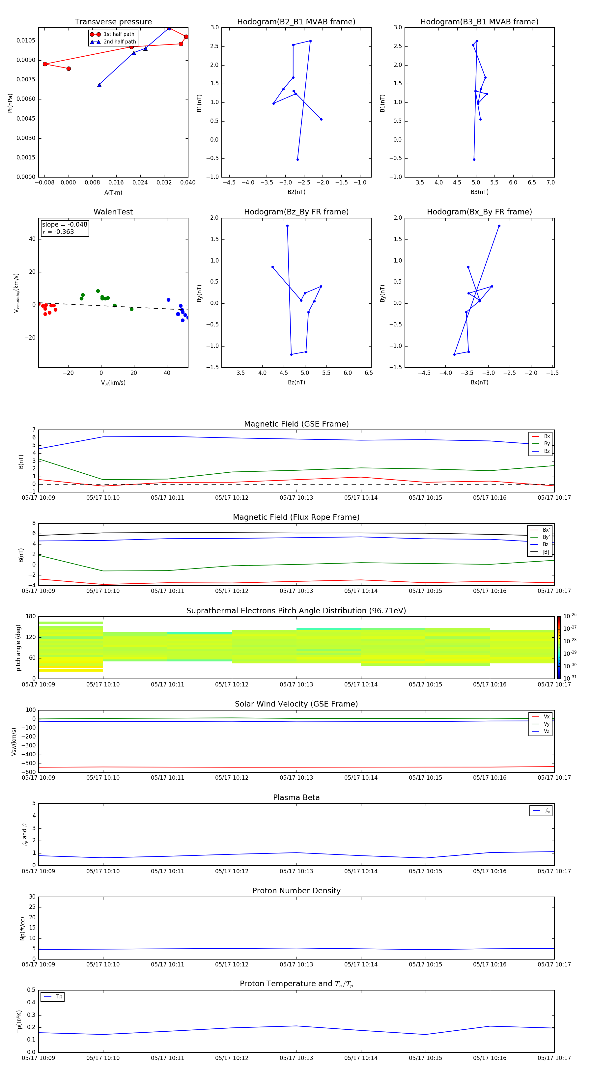
Task: Click 'slope = -0.048' annotation text
Action: [65, 225]
